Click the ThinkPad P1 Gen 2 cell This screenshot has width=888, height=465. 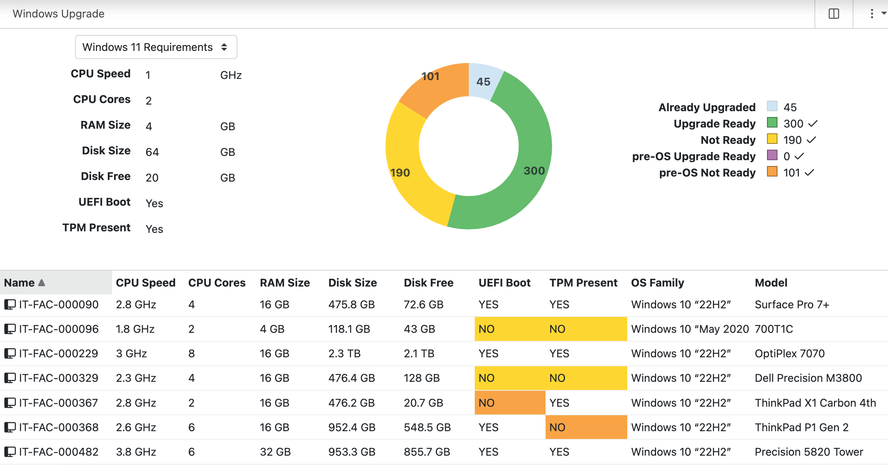point(802,427)
